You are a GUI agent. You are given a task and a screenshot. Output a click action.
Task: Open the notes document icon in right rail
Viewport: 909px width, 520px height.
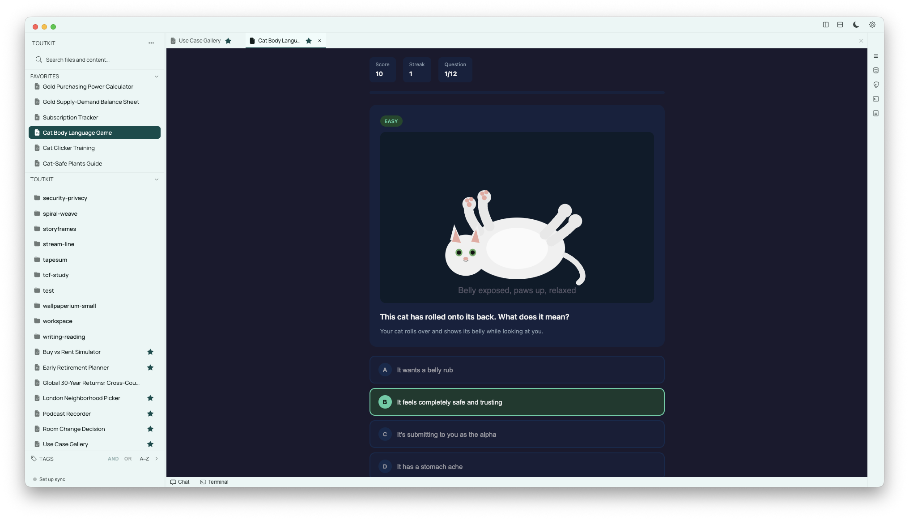click(x=876, y=113)
